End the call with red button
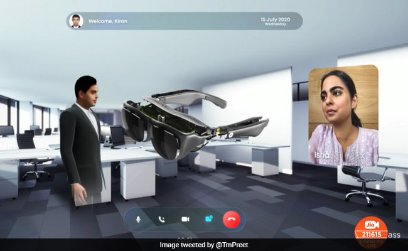The width and height of the screenshot is (408, 251). click(x=232, y=219)
